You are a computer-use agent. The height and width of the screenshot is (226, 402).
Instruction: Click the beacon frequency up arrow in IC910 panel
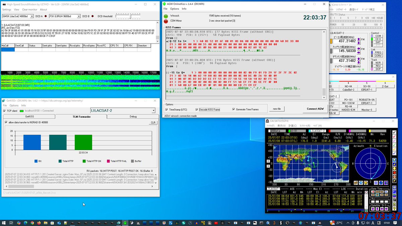pos(359,39)
